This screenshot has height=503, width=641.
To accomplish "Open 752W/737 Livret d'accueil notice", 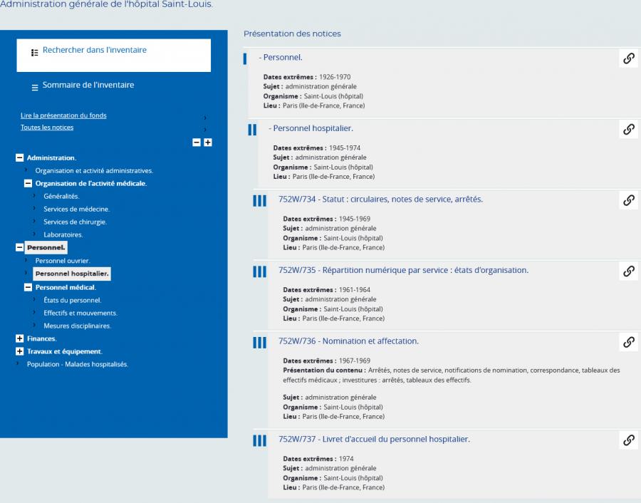I will coord(374,439).
